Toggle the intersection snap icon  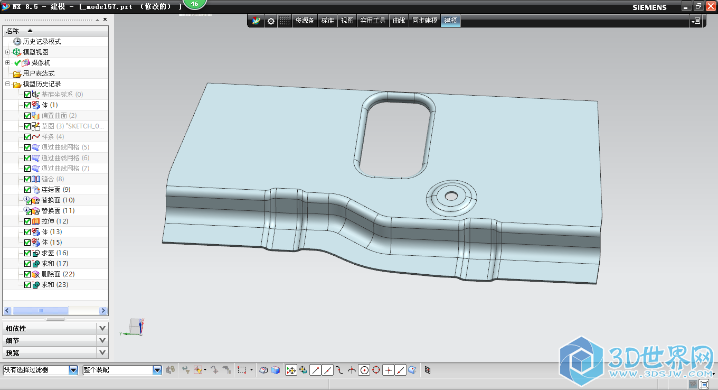point(352,370)
